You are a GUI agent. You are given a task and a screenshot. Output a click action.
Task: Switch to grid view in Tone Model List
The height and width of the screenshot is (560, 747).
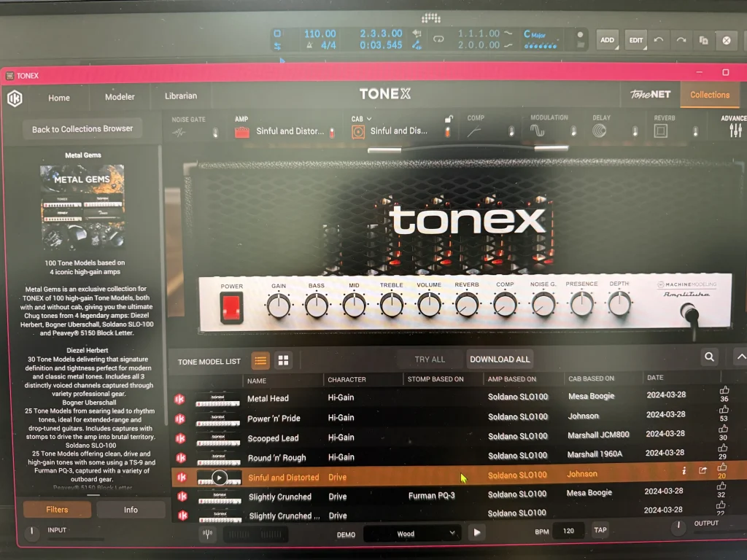click(283, 360)
